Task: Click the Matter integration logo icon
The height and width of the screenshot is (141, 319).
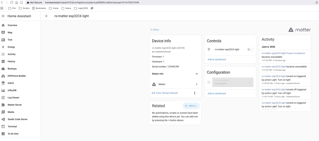Action: point(154,84)
